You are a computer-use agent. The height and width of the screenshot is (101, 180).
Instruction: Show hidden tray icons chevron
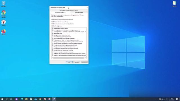tap(157, 99)
